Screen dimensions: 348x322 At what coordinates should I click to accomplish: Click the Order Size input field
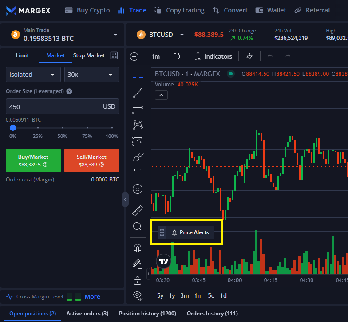click(x=53, y=106)
